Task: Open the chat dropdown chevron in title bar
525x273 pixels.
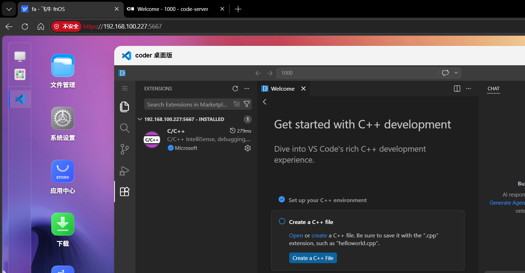Action: click(x=456, y=73)
